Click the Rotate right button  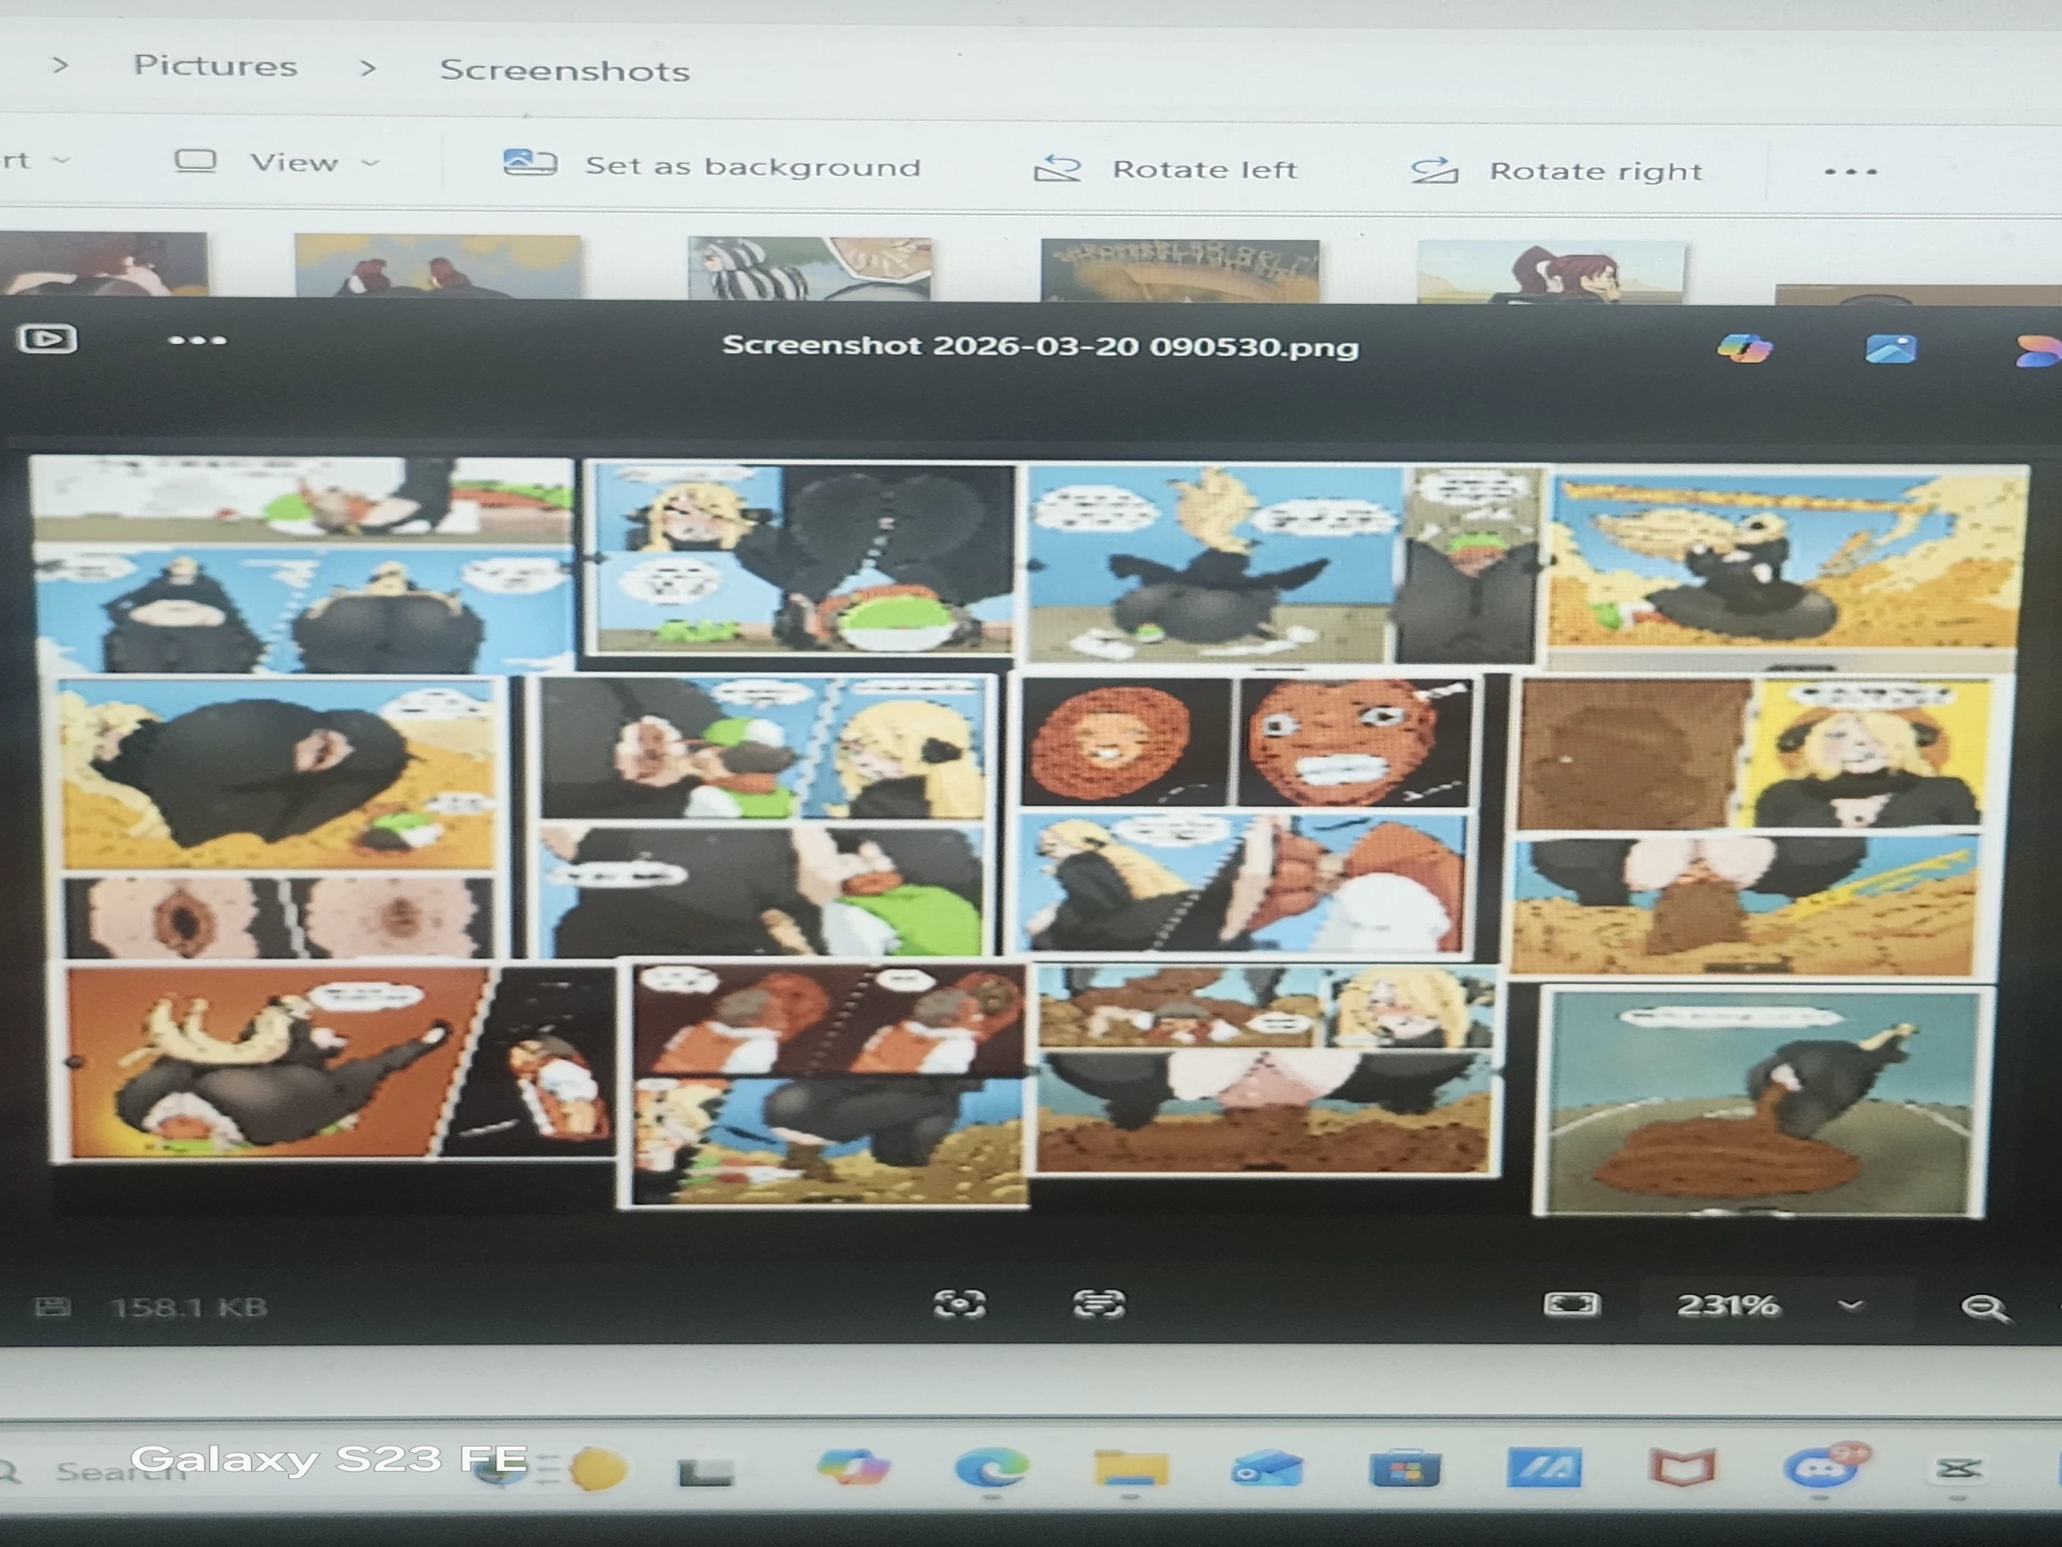(x=1557, y=172)
